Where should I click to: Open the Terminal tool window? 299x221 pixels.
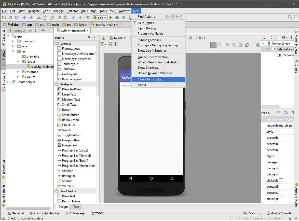16,214
